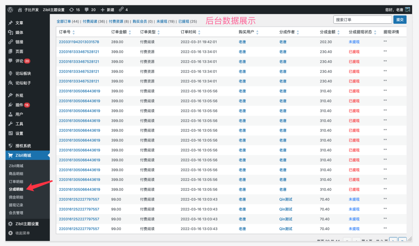Click inside the 搜索订单 search field
This screenshot has width=419, height=246.
363,19
